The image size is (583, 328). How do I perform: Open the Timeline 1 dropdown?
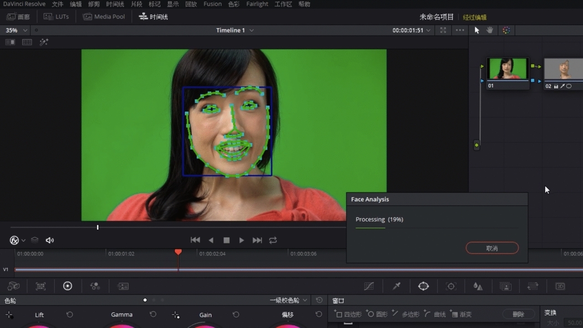(235, 30)
